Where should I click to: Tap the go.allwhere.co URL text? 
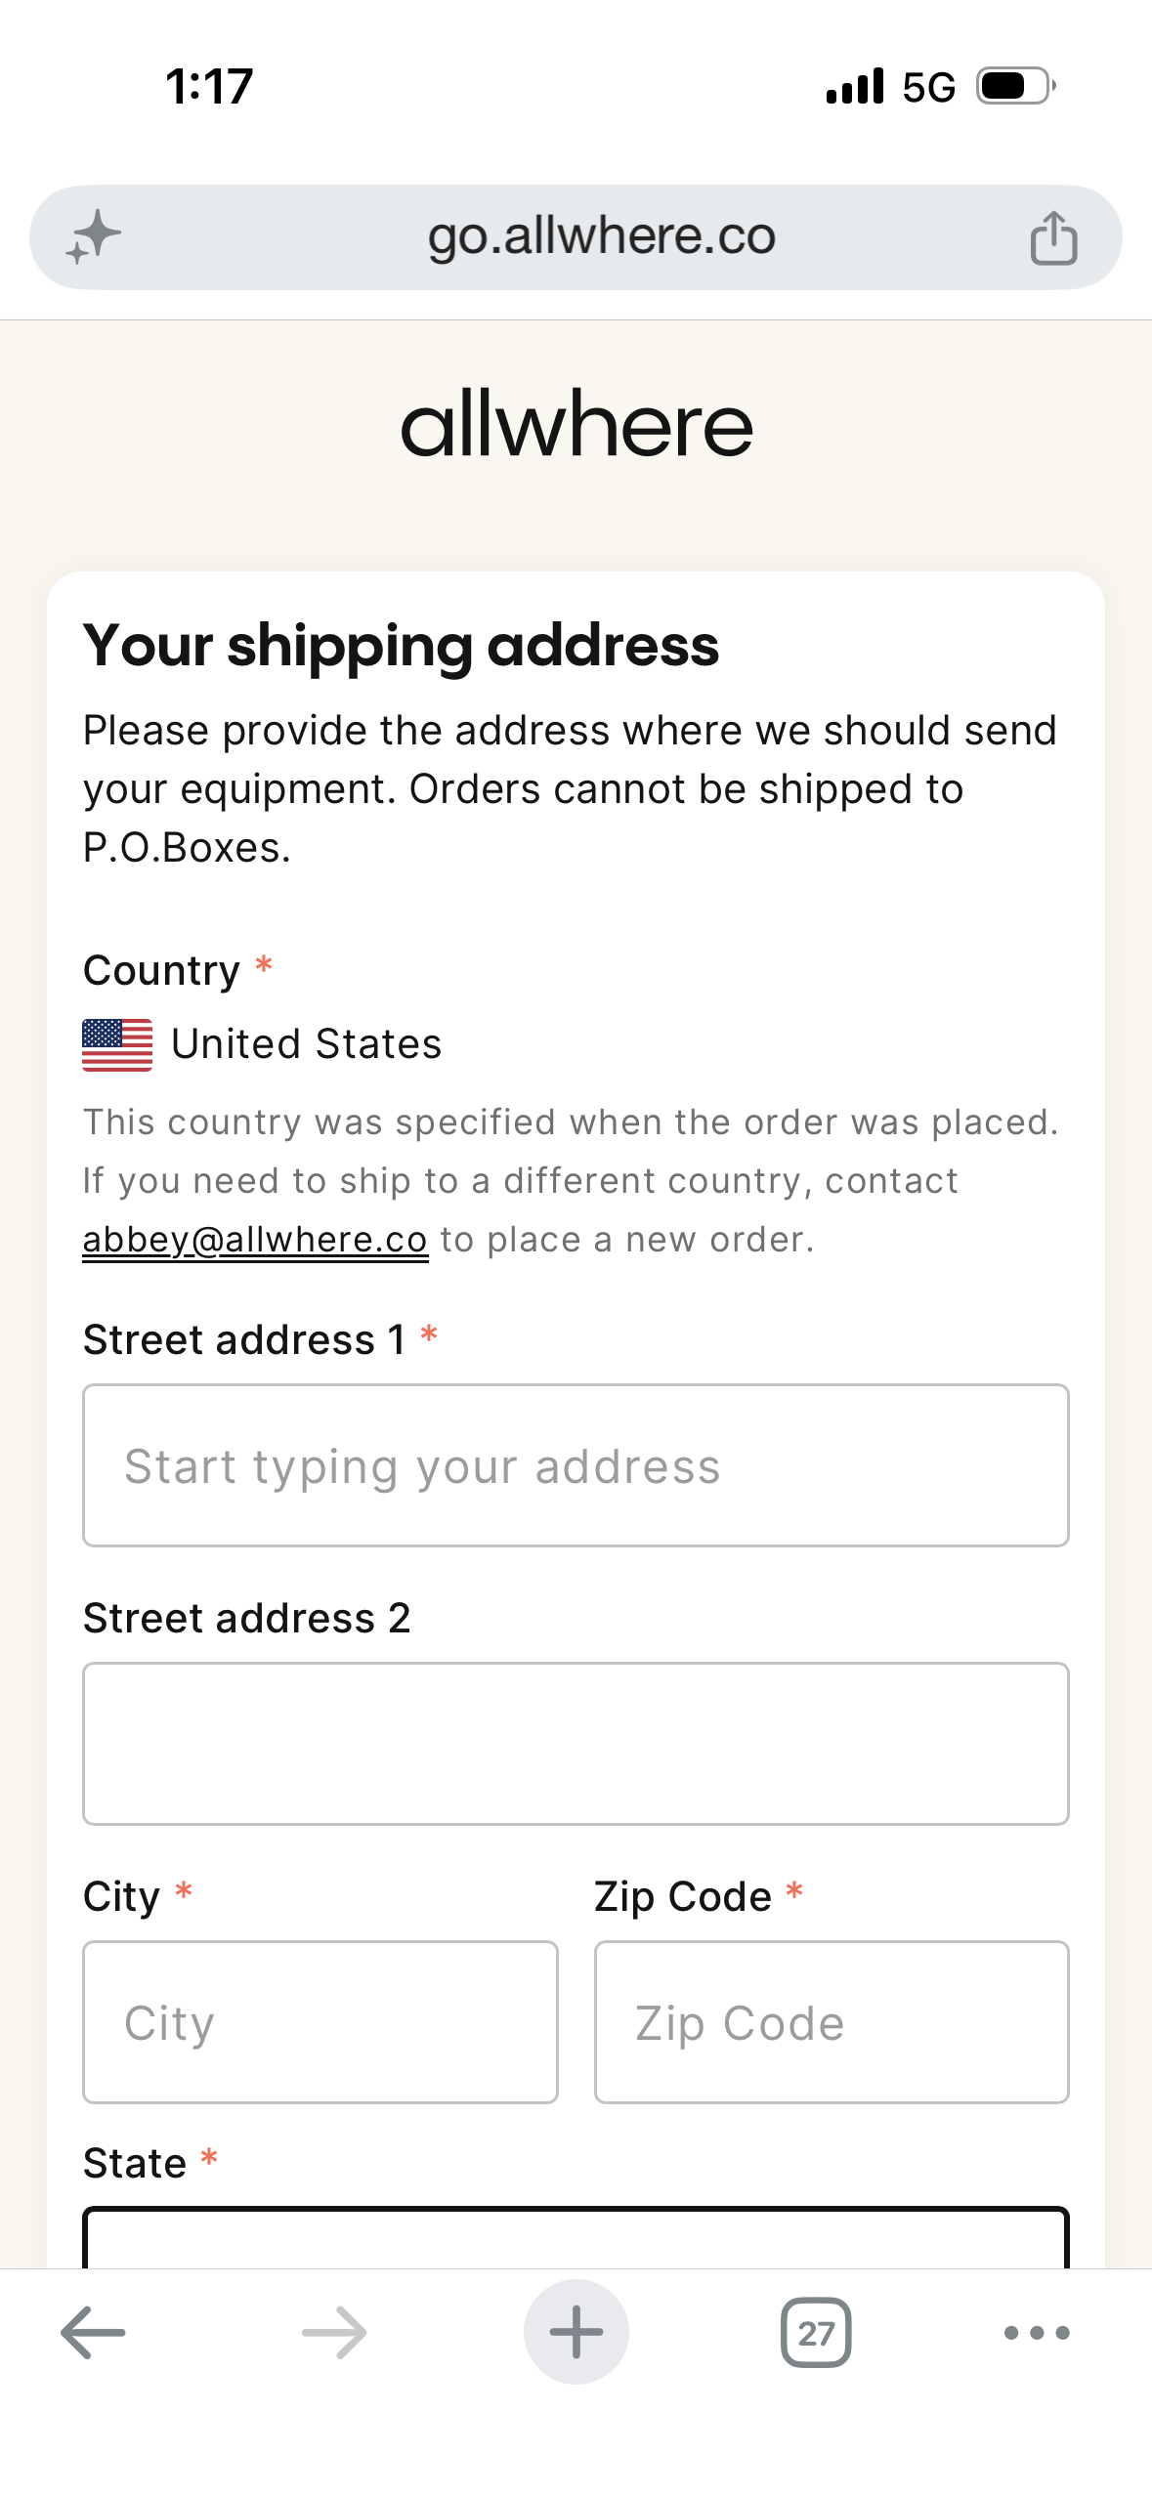[602, 236]
